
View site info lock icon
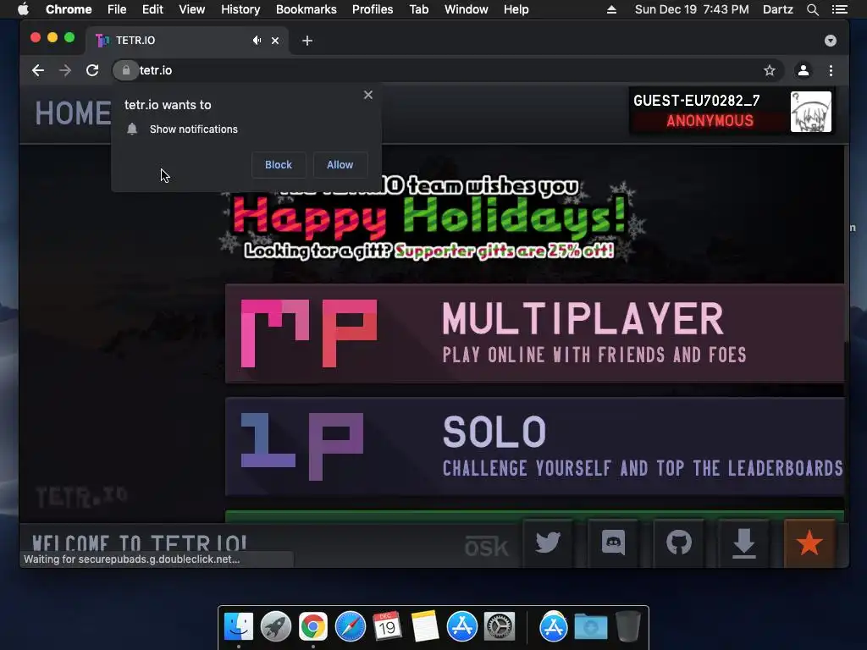[126, 70]
